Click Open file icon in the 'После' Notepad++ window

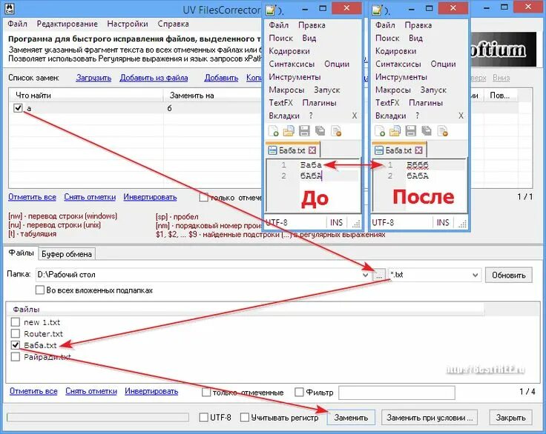(x=395, y=131)
